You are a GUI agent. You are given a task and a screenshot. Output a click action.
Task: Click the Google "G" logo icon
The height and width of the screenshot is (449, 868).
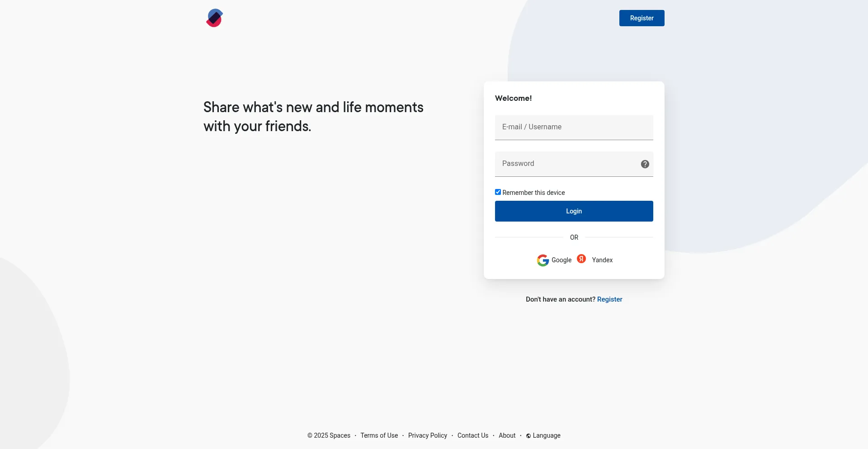click(542, 260)
